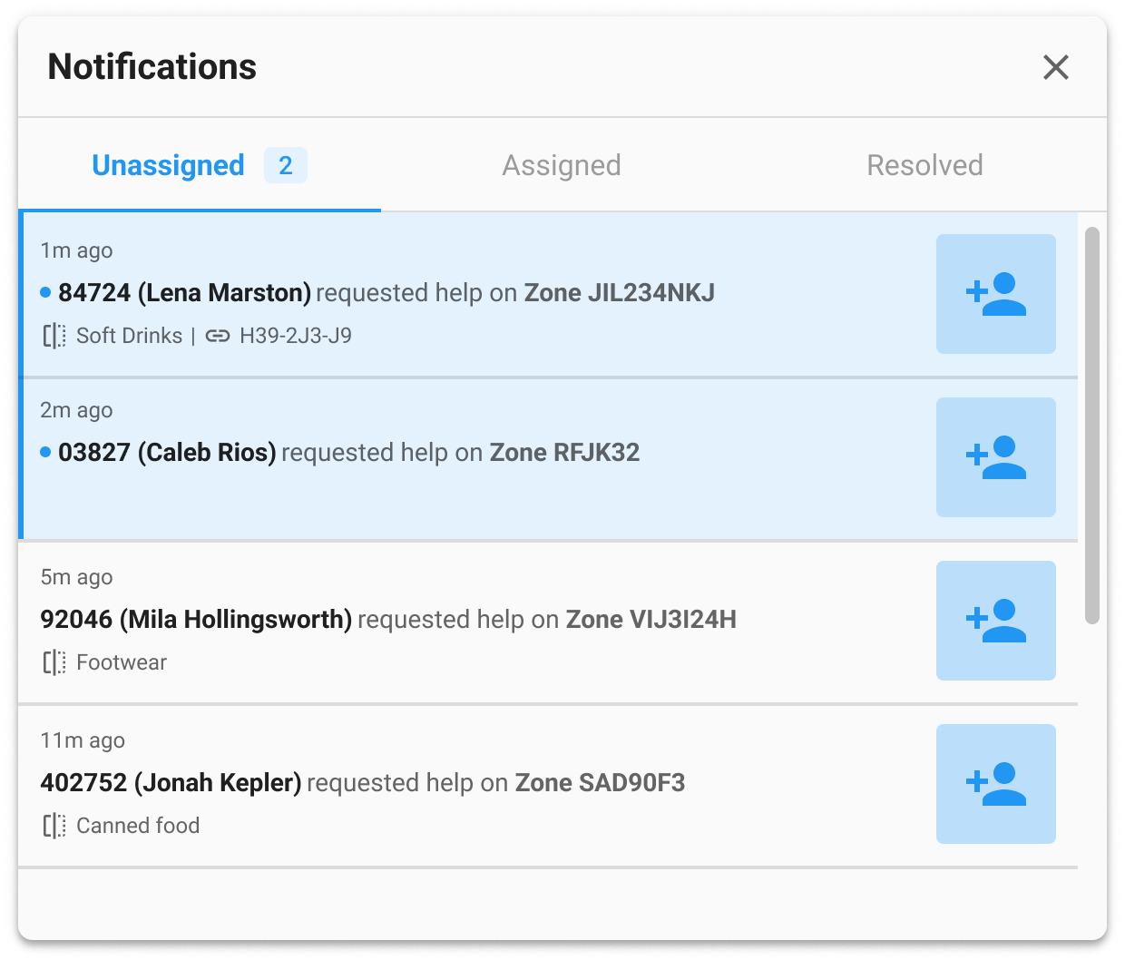The image size is (1125, 960).
Task: Open the Resolved tab
Action: (924, 165)
